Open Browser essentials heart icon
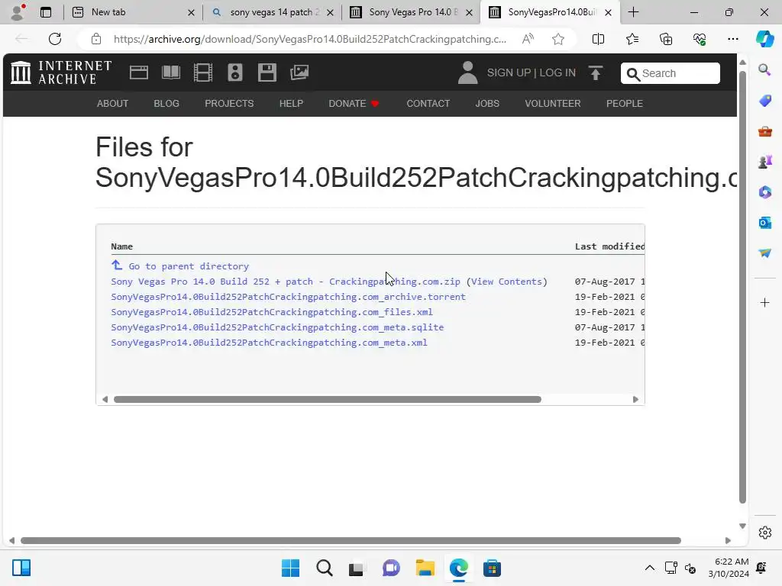 tap(700, 39)
